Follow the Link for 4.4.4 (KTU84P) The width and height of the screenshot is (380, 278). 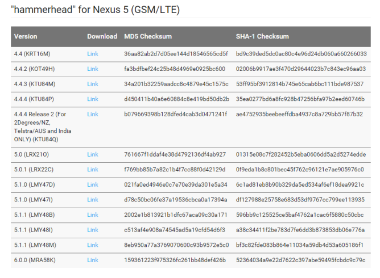[92, 99]
